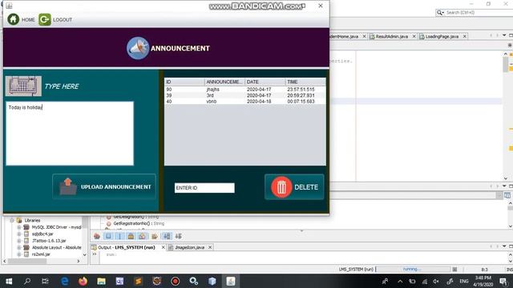Open NetBeans cube icon on taskbar

(212, 281)
